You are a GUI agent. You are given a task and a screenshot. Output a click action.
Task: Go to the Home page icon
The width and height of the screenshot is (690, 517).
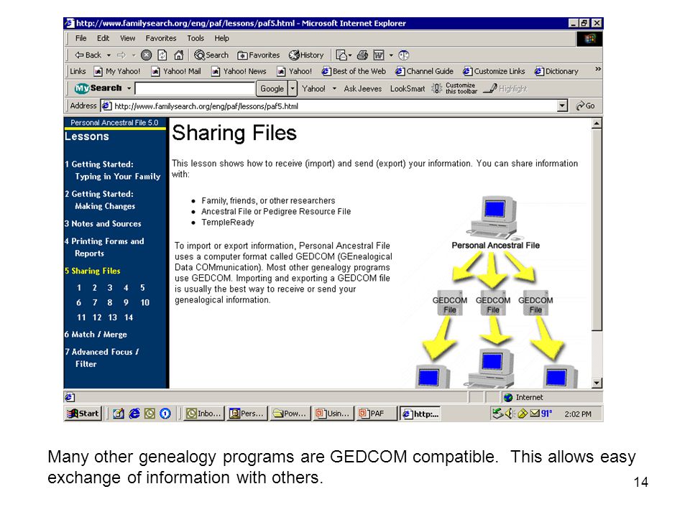point(178,55)
